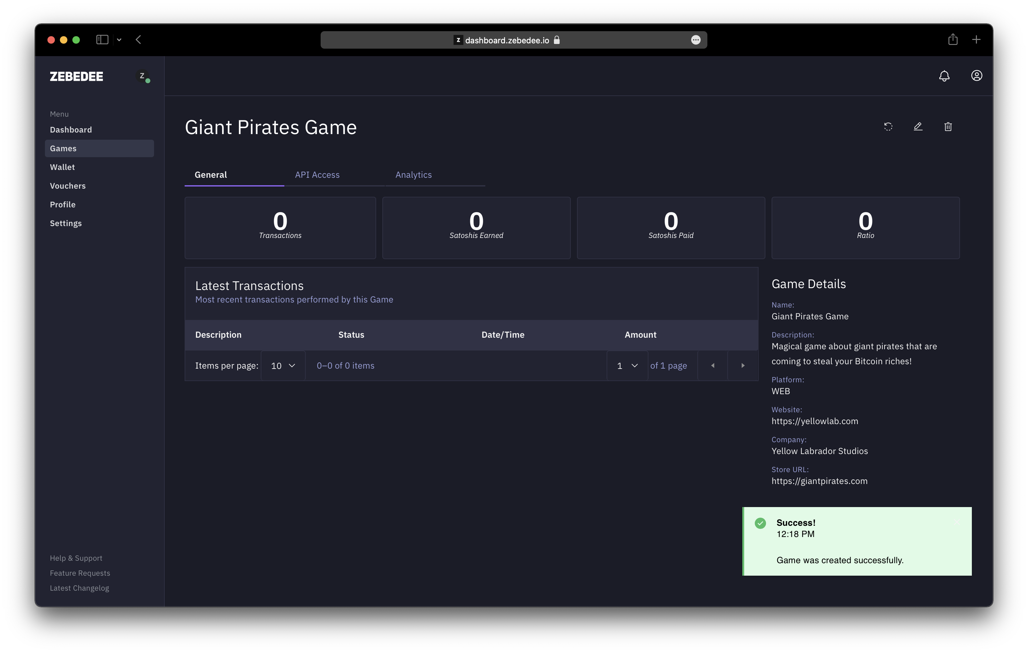Click the Feature Requests link

tap(80, 573)
